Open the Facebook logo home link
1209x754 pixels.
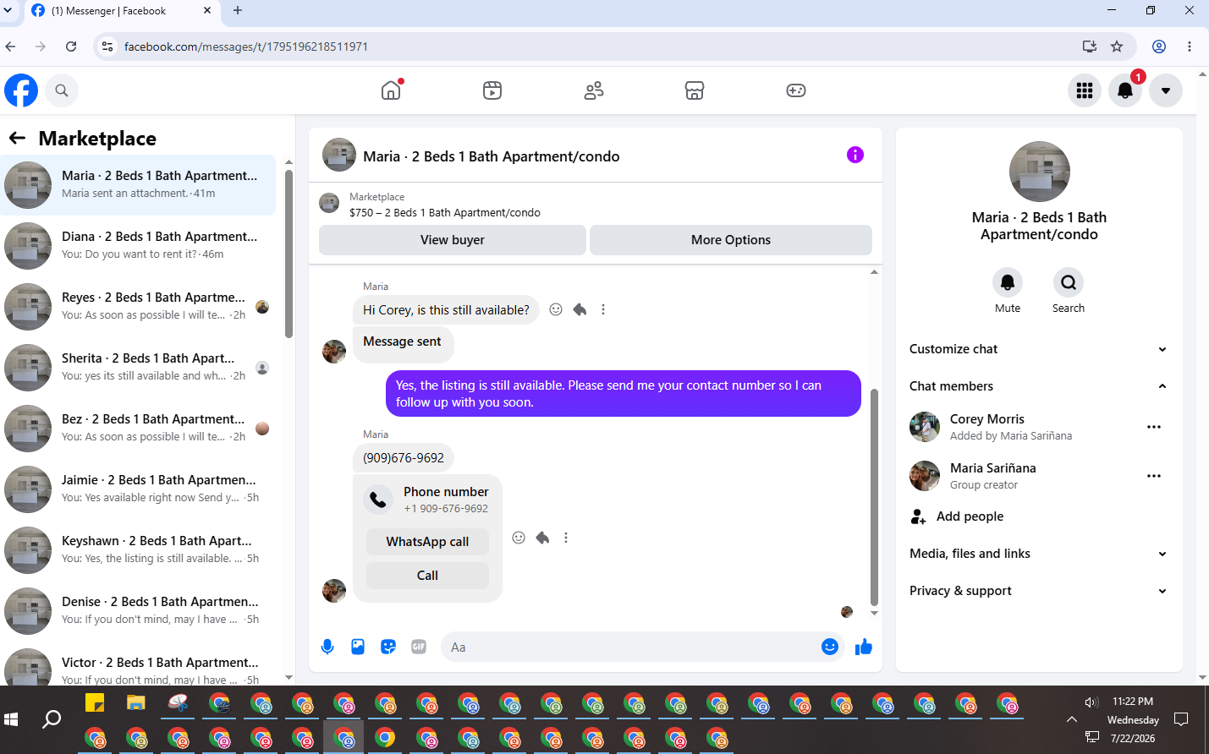click(21, 90)
